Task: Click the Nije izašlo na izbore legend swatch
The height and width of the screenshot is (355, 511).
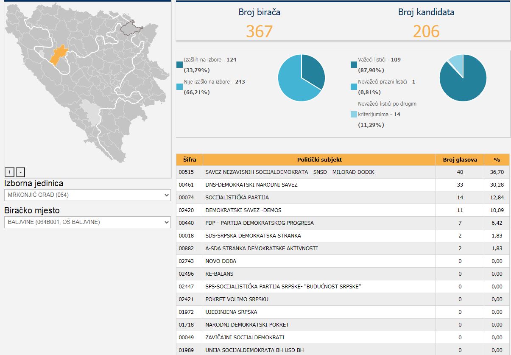Action: (180, 87)
